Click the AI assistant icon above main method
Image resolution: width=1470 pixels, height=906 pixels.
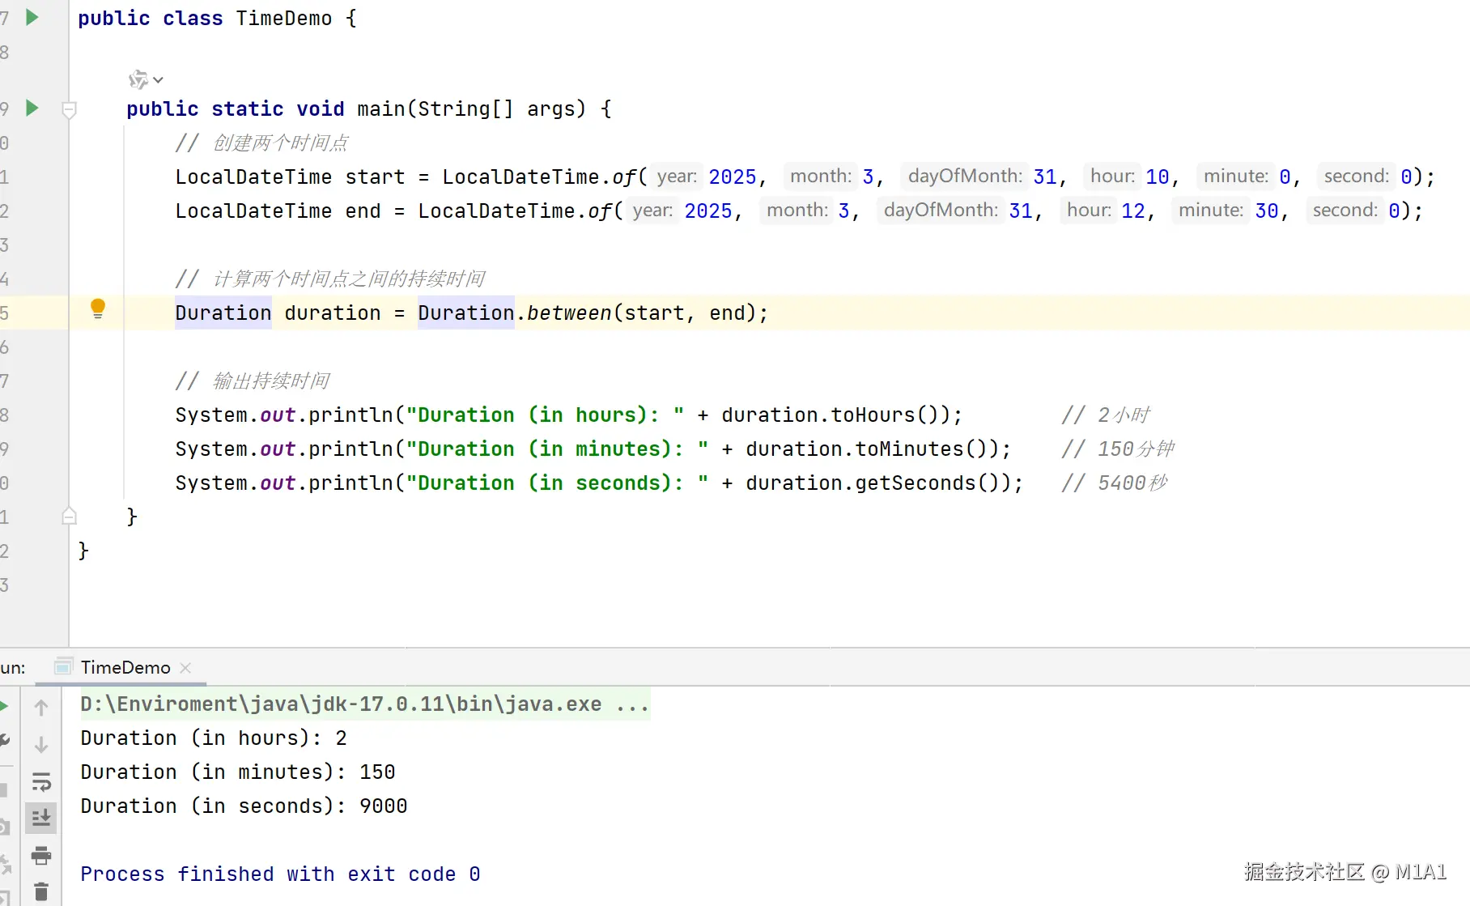(138, 79)
